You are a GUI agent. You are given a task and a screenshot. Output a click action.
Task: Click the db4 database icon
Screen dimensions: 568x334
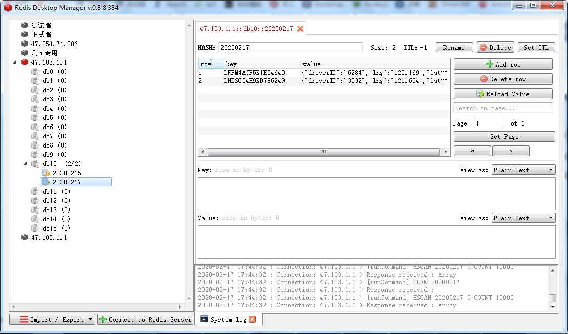[x=35, y=108]
